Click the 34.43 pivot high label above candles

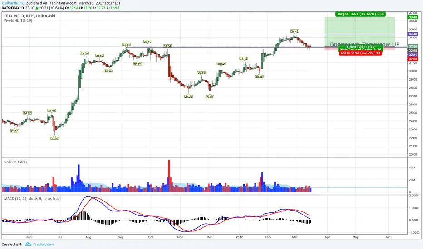click(x=295, y=31)
